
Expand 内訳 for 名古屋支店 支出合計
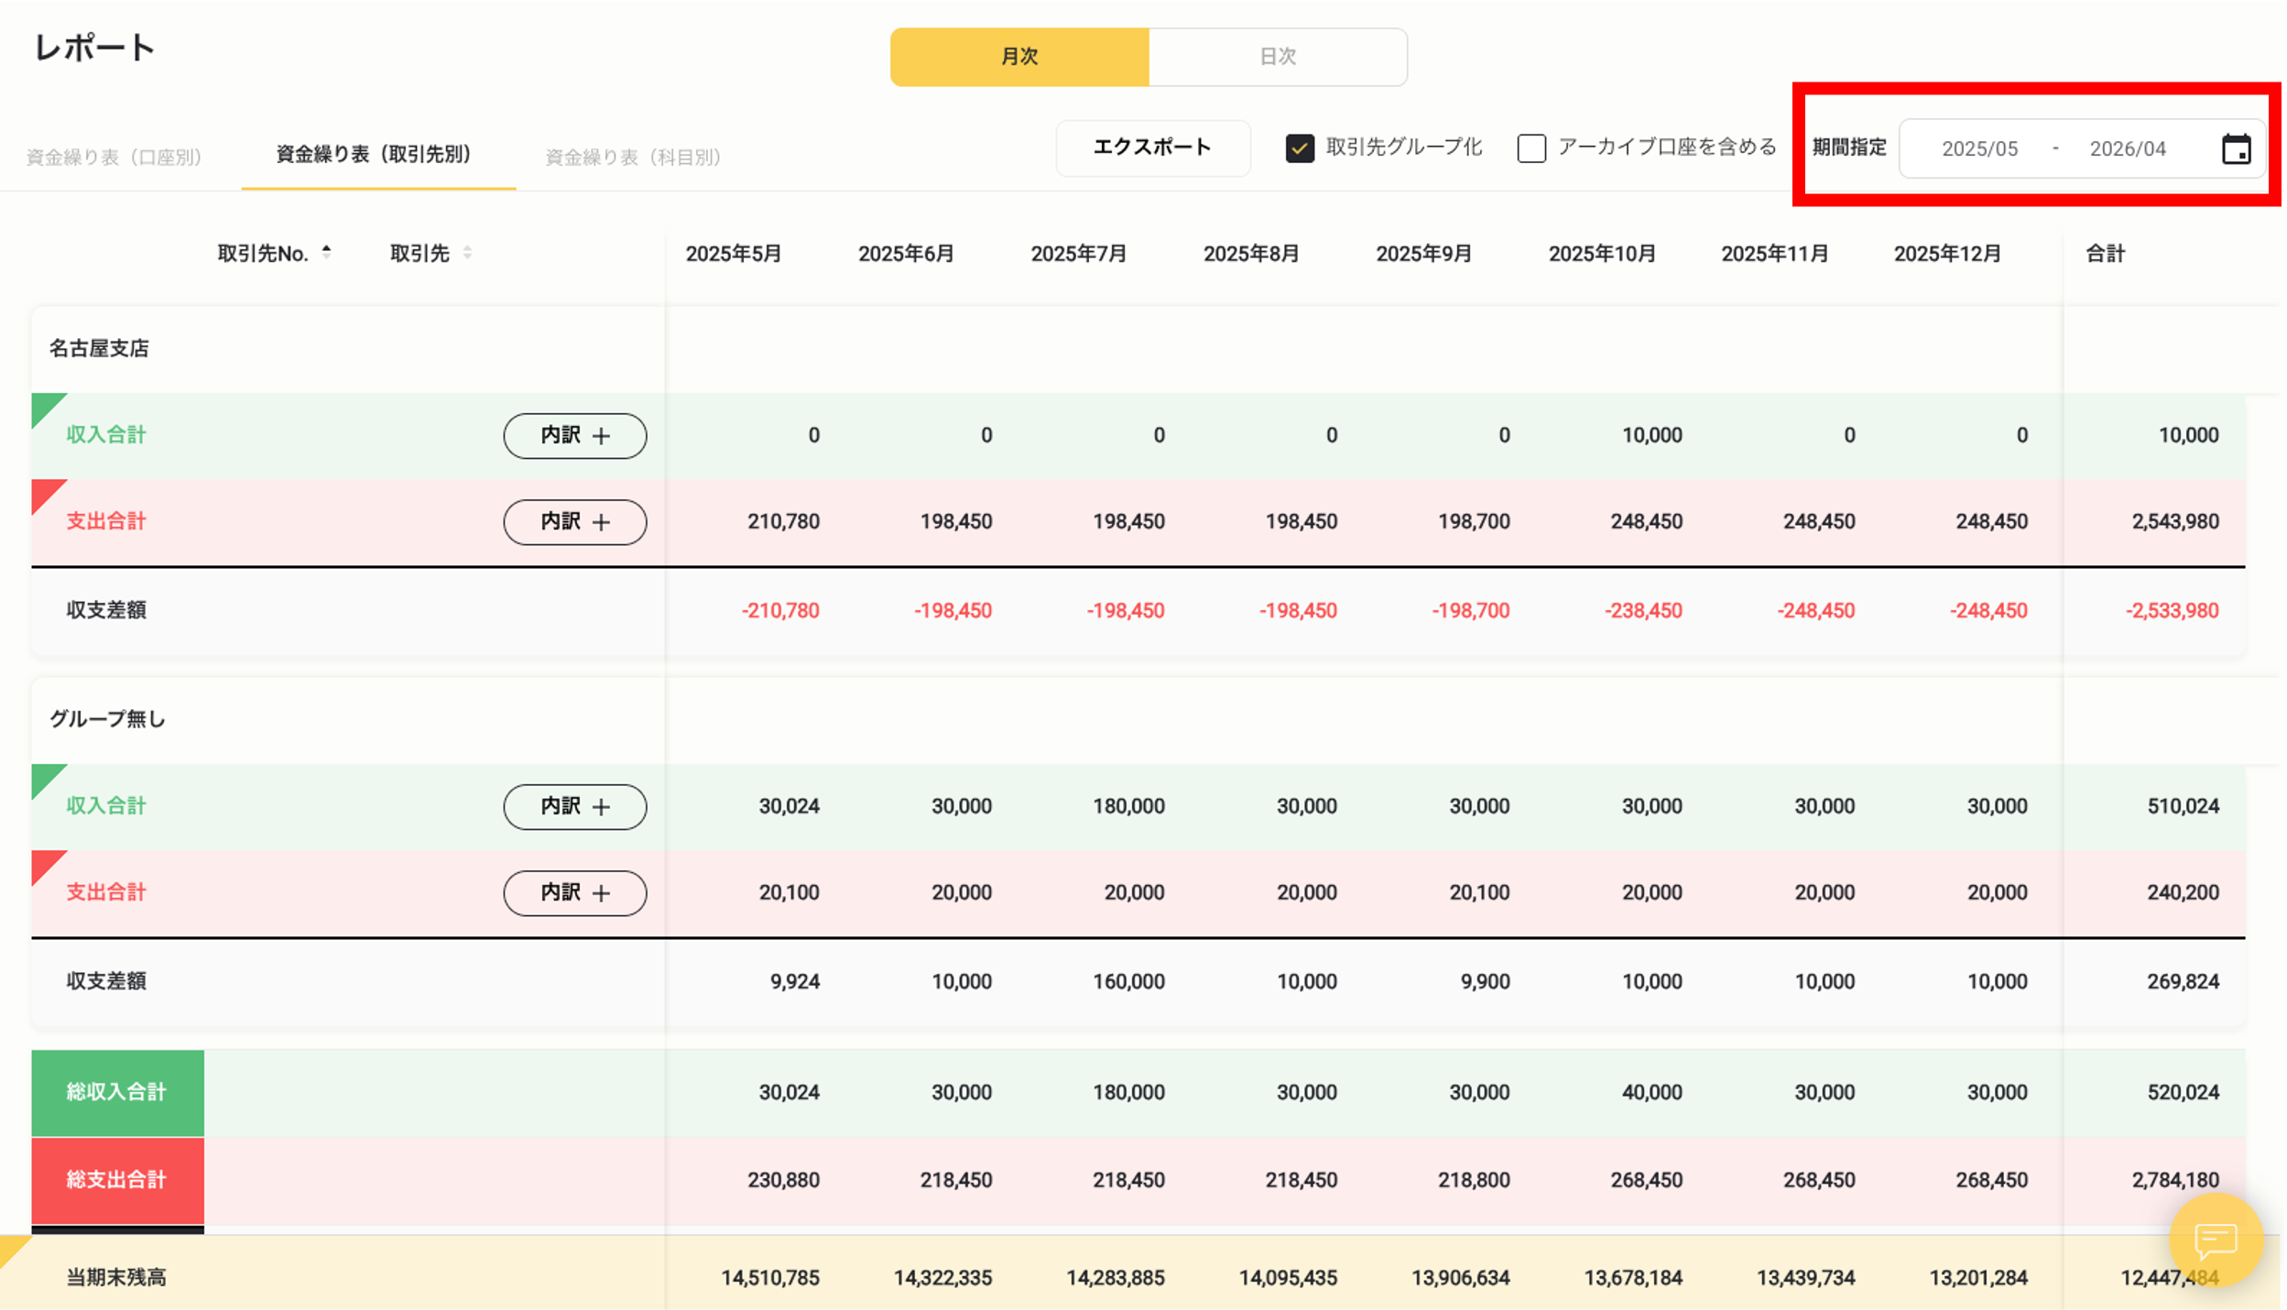[x=574, y=521]
